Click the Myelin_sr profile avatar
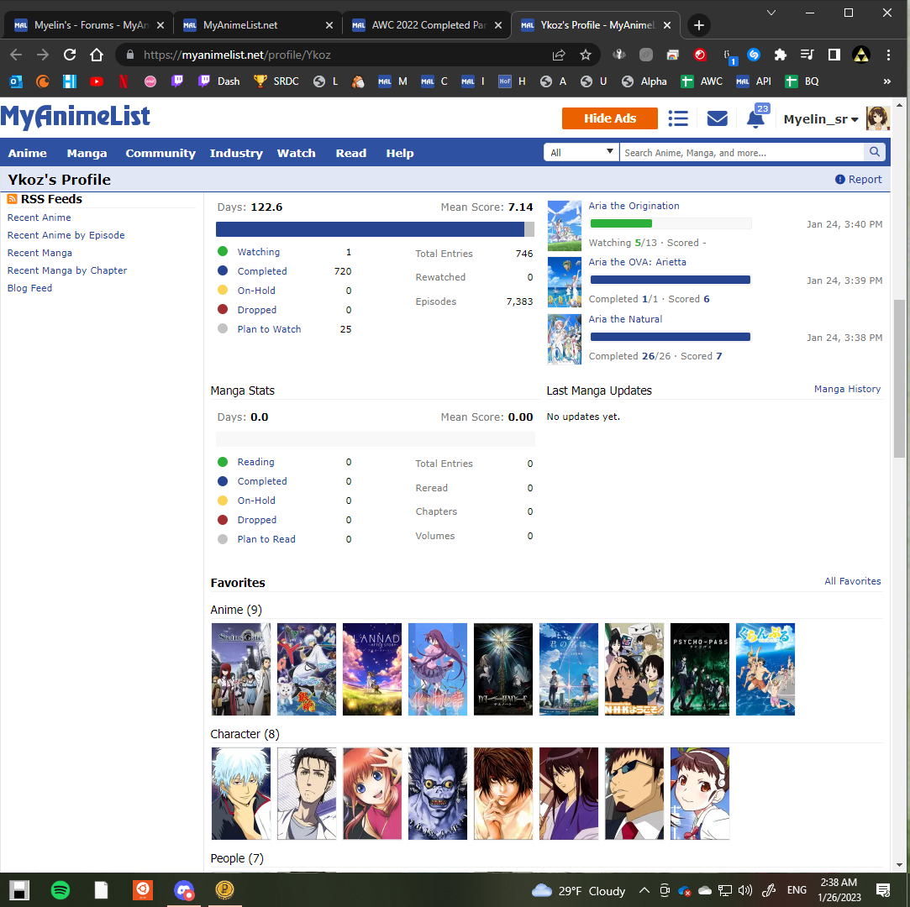This screenshot has width=910, height=907. tap(877, 118)
